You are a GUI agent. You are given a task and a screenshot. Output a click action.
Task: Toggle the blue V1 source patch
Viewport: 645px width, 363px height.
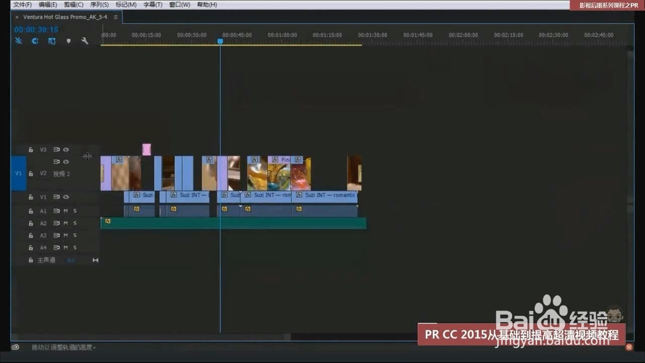(19, 173)
